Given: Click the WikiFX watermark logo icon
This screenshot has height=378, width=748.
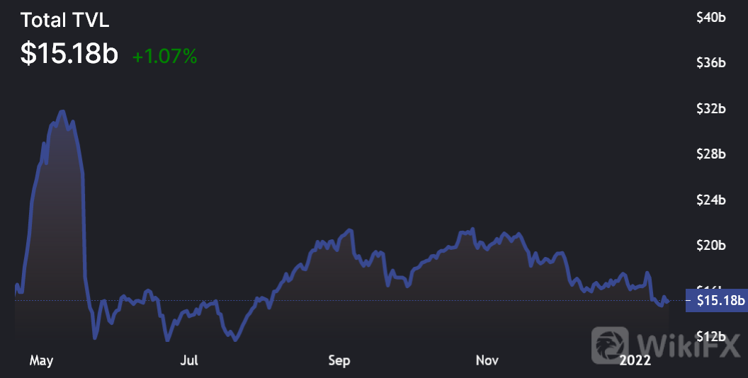Looking at the screenshot, I should tap(611, 345).
